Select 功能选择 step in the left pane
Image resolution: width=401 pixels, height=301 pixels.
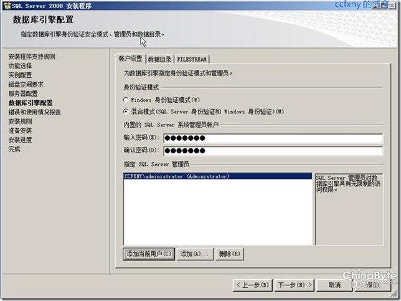click(22, 65)
